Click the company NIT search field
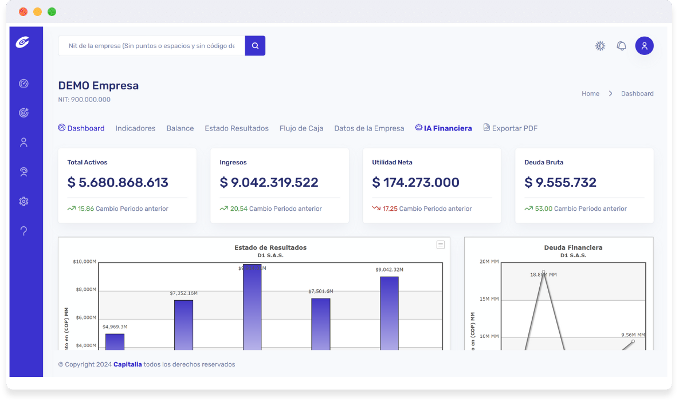Image resolution: width=679 pixels, height=401 pixels. [152, 46]
